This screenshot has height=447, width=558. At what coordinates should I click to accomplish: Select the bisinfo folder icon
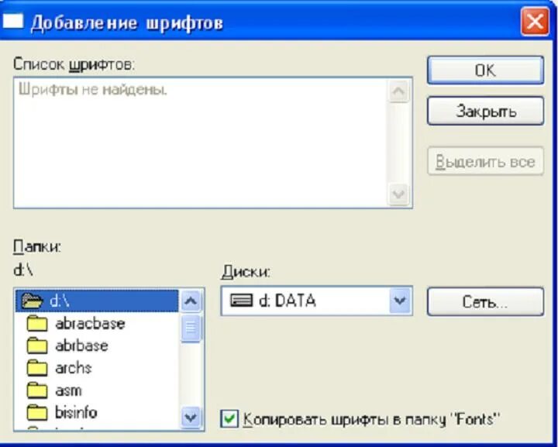[x=37, y=412]
